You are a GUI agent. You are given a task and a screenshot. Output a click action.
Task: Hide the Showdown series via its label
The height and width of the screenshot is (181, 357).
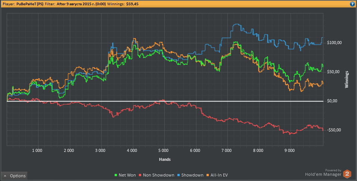(x=192, y=175)
